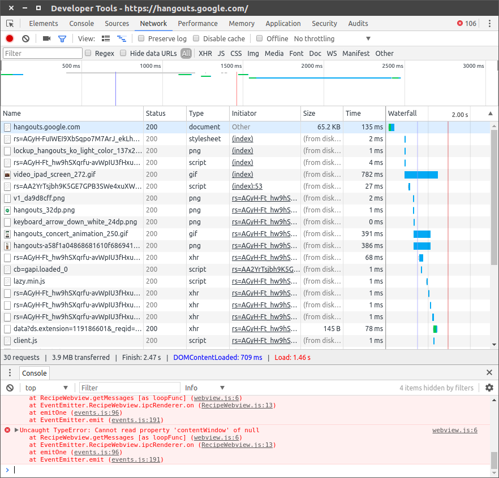Click the cb=gapi.loaded_0 file icon
Screen dimensions: 499x478
coord(7,270)
